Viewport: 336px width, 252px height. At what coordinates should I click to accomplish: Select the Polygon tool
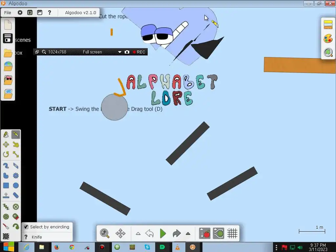[6, 176]
